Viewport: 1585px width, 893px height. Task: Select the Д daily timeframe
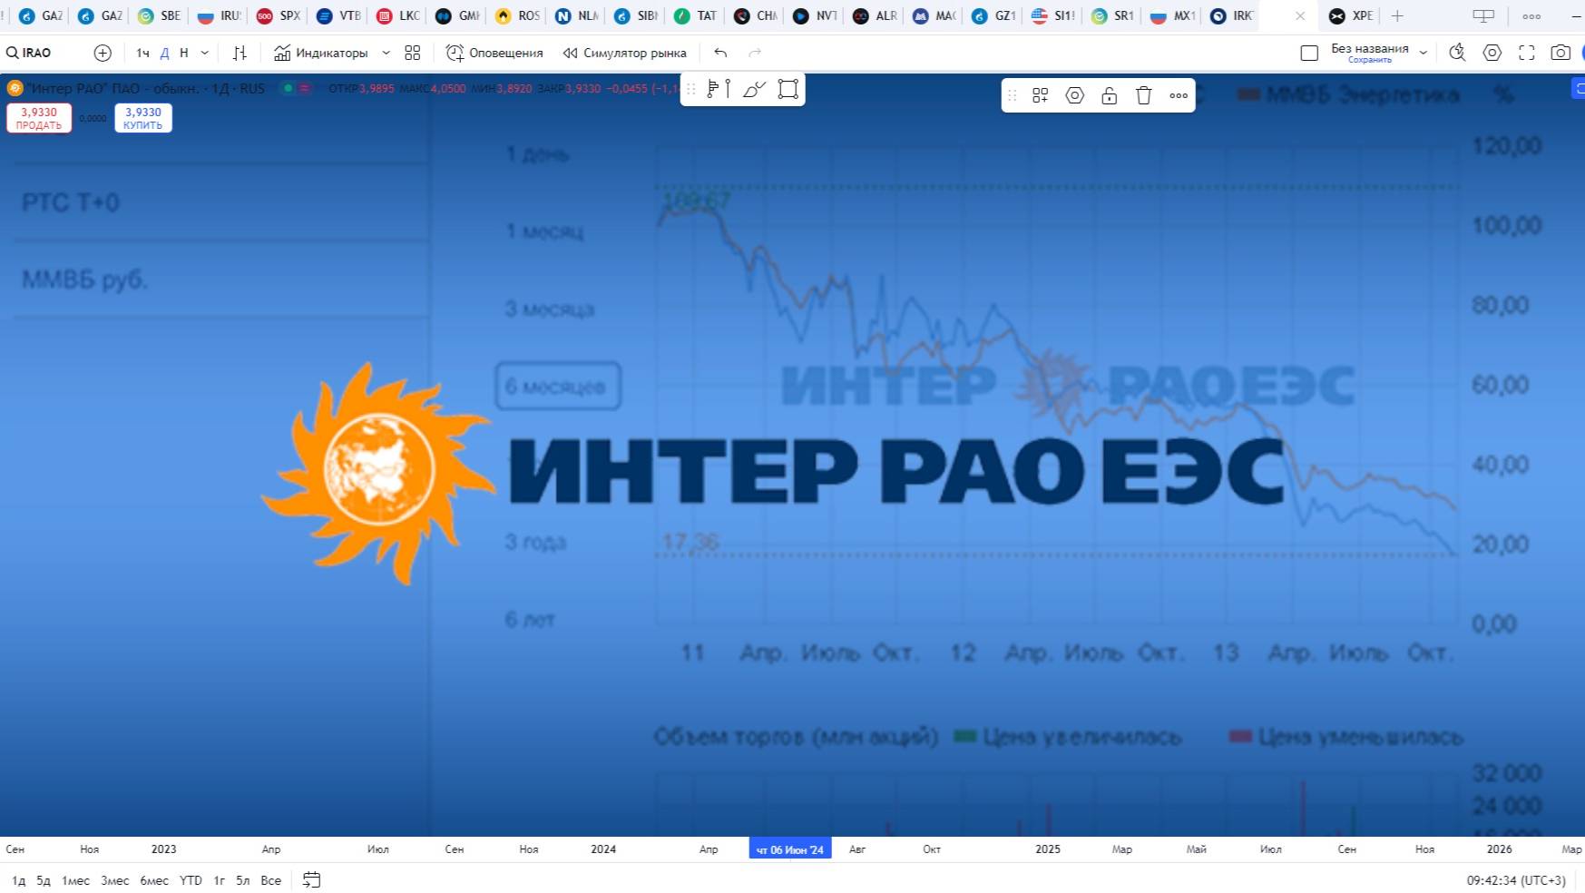[x=164, y=53]
